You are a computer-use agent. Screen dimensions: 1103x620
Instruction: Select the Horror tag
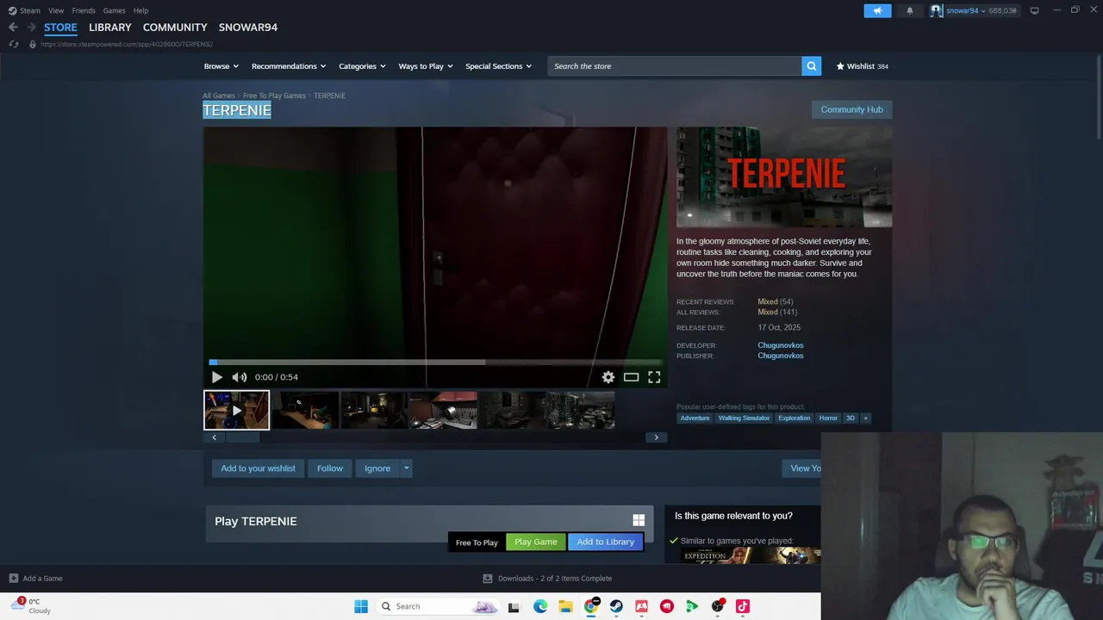(828, 418)
